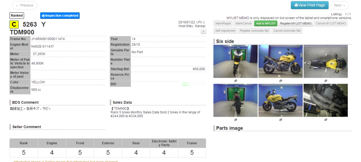Open enlarge icon under front view photo

[236, 81]
